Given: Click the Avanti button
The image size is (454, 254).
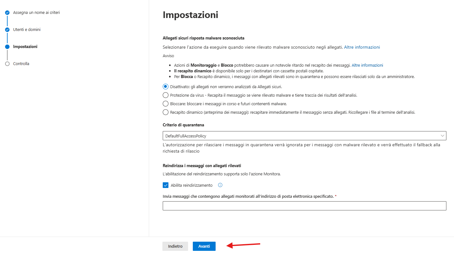Looking at the screenshot, I should point(204,246).
